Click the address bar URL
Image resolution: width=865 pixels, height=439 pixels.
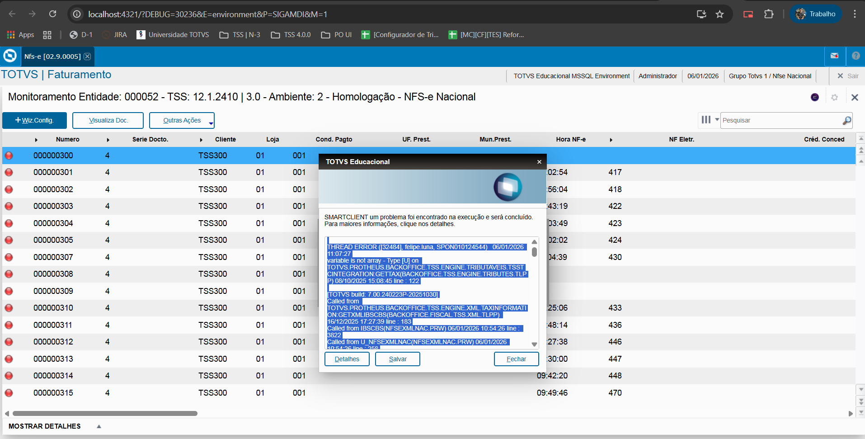pyautogui.click(x=207, y=14)
